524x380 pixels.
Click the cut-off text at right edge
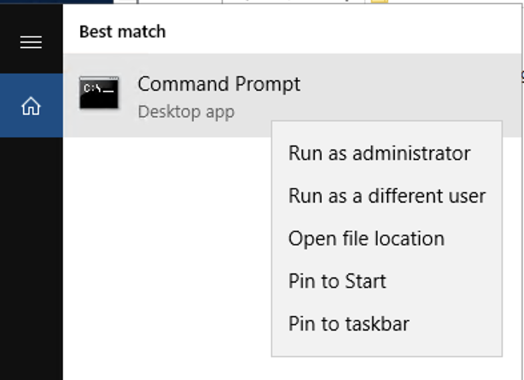pyautogui.click(x=522, y=75)
